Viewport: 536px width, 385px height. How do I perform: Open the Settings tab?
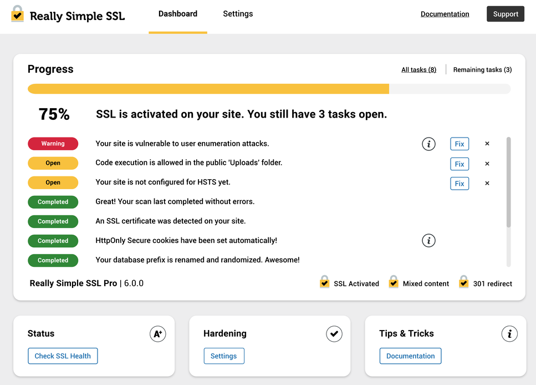[x=238, y=14]
